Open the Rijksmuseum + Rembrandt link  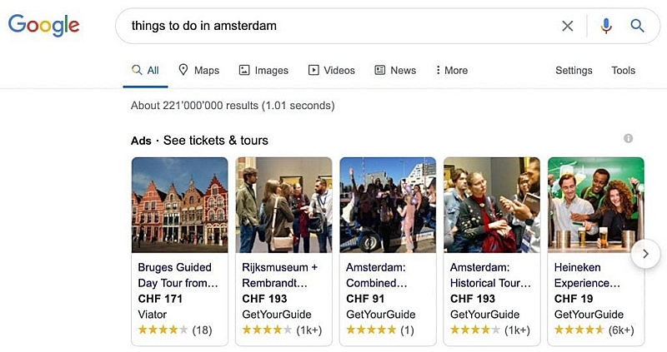click(x=280, y=275)
